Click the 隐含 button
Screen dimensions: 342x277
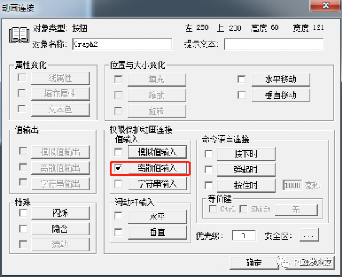pos(60,229)
